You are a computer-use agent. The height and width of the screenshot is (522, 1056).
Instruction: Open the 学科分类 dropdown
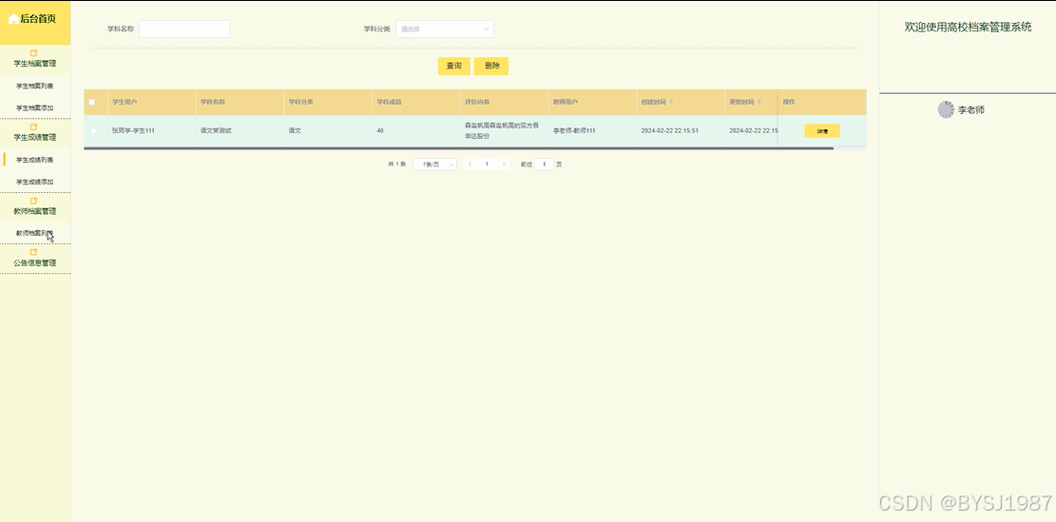(x=445, y=29)
